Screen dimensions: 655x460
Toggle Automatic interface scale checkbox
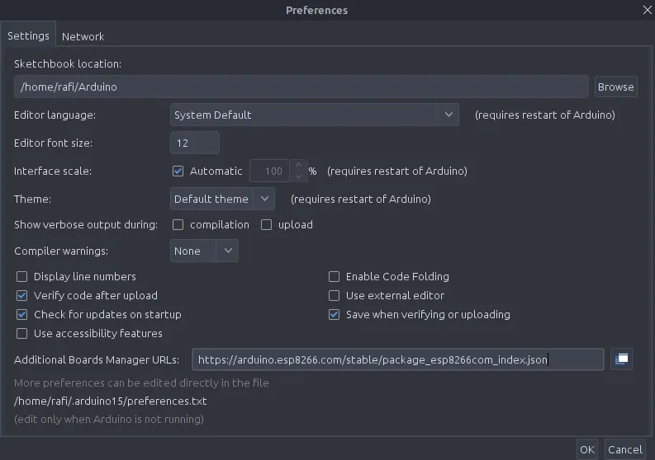(x=178, y=171)
